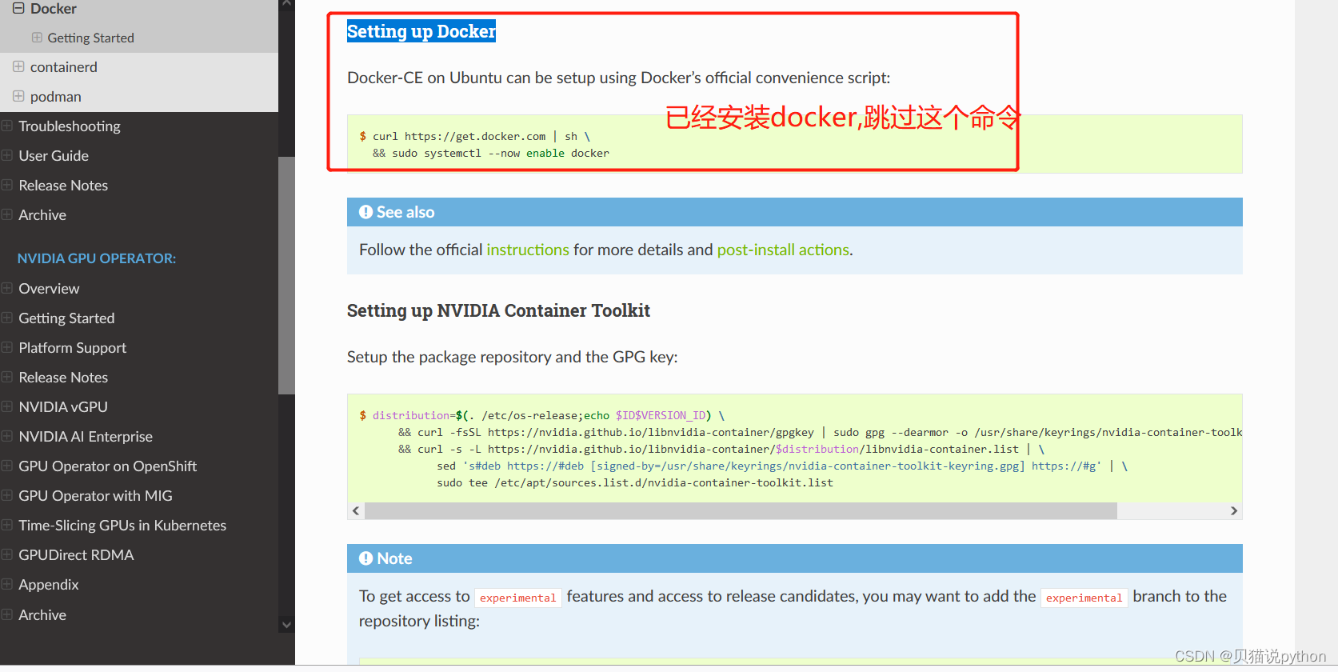This screenshot has width=1338, height=672.
Task: Follow the official instructions link
Action: click(x=528, y=250)
